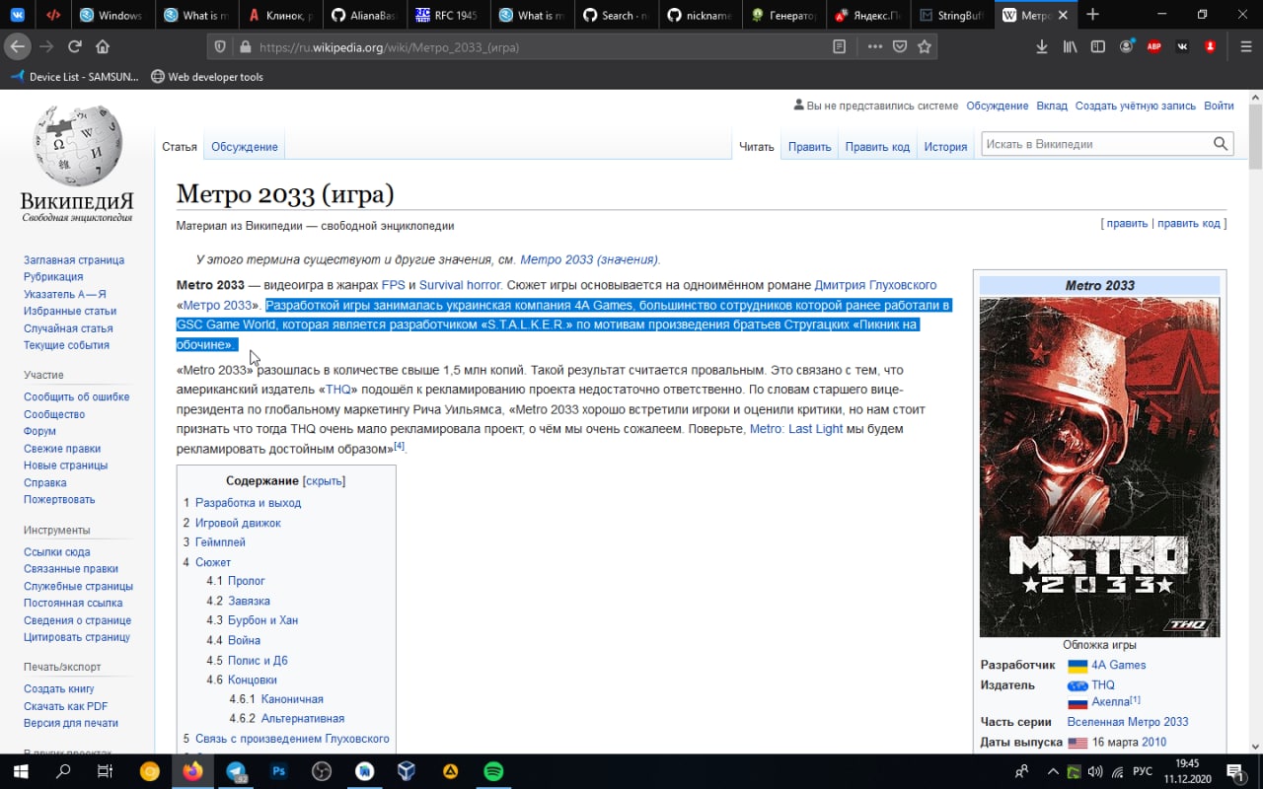Open the Обсуждение article tab
Screen dimensions: 1263x789
245,147
